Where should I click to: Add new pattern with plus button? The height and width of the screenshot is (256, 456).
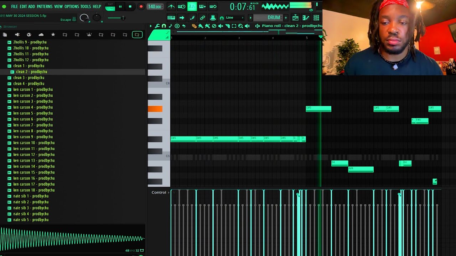click(x=286, y=17)
